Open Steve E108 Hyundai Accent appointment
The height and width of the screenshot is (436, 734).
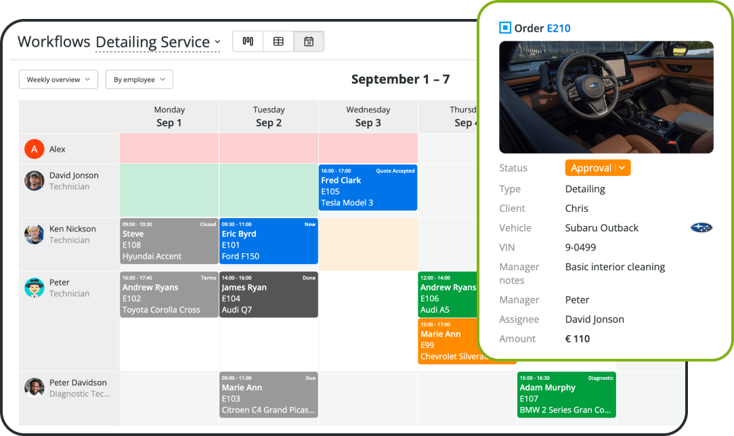(x=169, y=241)
